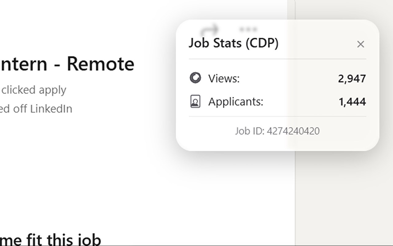The width and height of the screenshot is (393, 246).
Task: Click the job title ending 'ntern - Remote'
Action: [67, 64]
